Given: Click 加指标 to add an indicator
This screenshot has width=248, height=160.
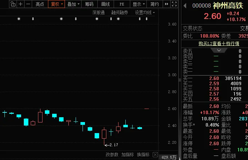Looking at the screenshot, I should [x=128, y=154].
